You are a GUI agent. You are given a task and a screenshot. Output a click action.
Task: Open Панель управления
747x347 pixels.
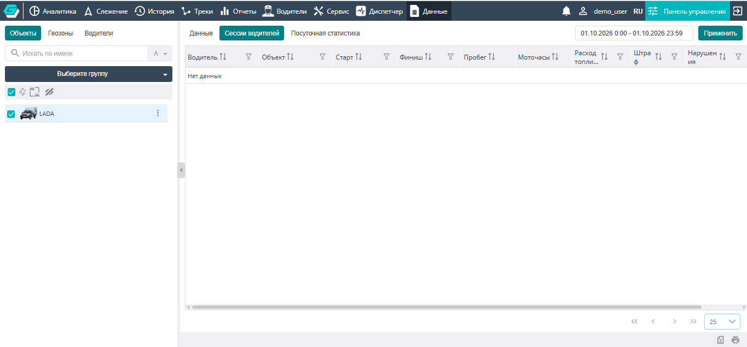tap(688, 11)
